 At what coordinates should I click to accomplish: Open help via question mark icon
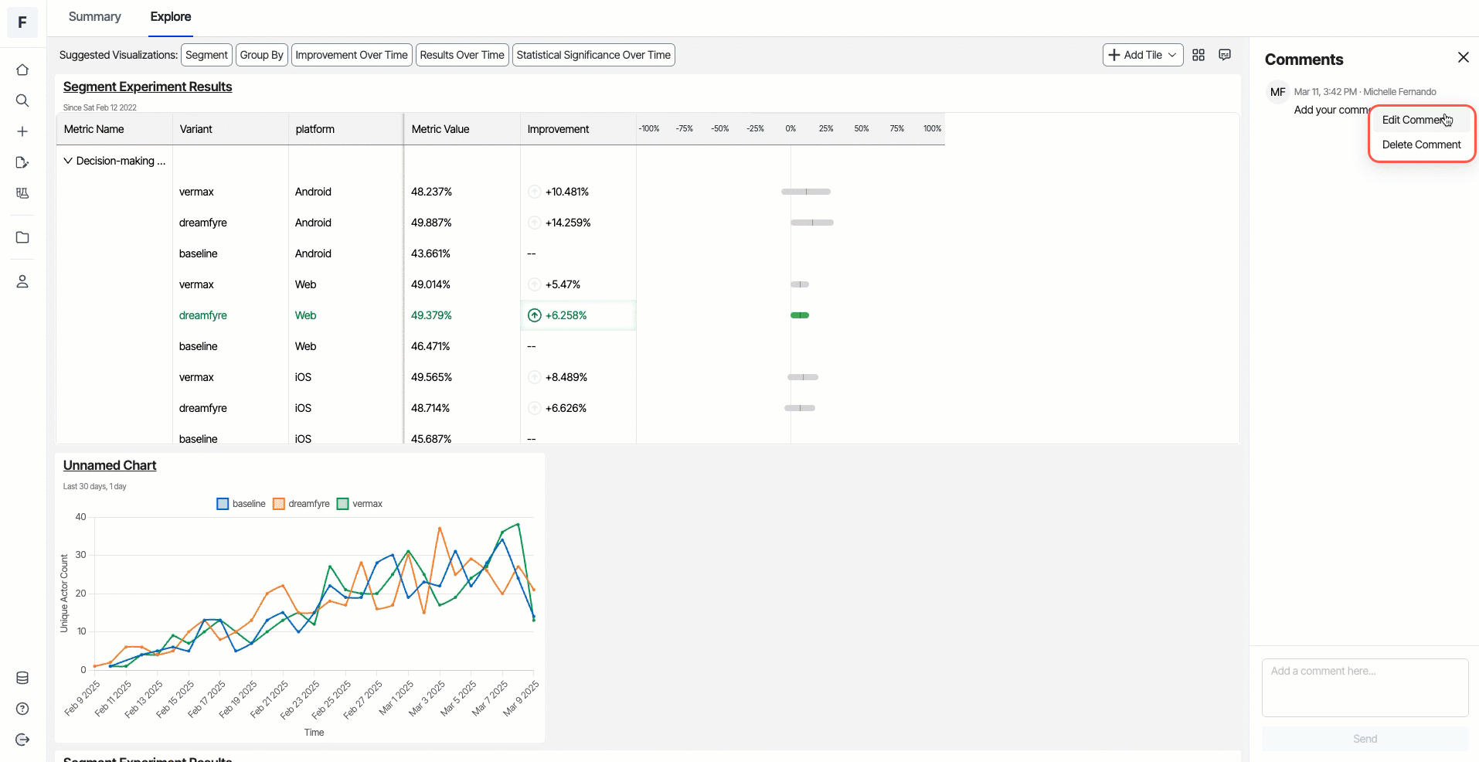click(x=22, y=709)
